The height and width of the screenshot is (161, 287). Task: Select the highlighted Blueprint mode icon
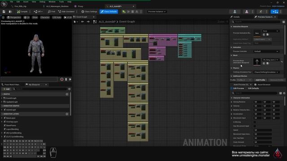coord(274,12)
